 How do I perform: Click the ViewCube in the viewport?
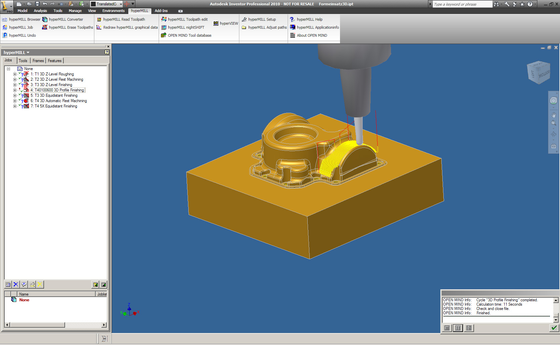click(538, 72)
